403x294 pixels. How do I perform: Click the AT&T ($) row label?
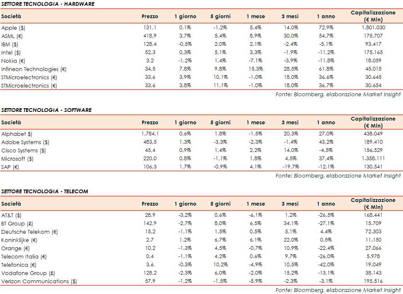[x=11, y=216]
